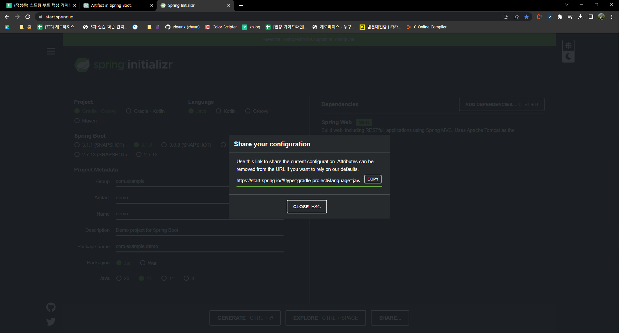Click the Explore button

click(x=325, y=318)
